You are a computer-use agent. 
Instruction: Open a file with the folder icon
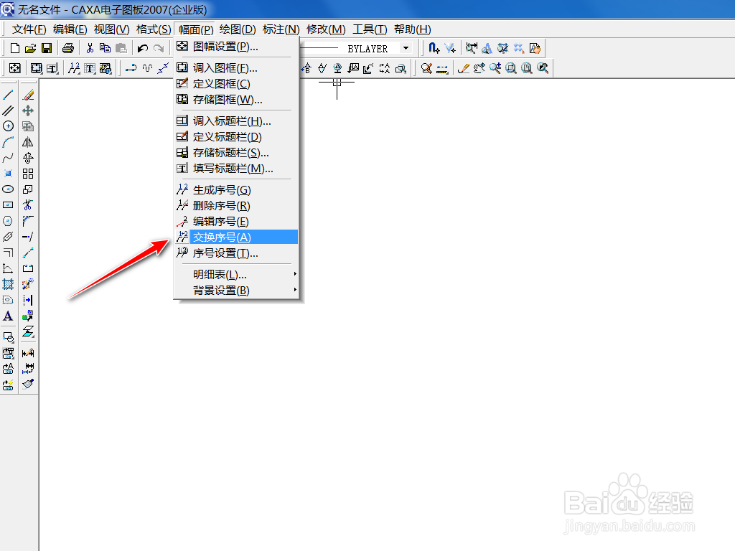pyautogui.click(x=30, y=48)
